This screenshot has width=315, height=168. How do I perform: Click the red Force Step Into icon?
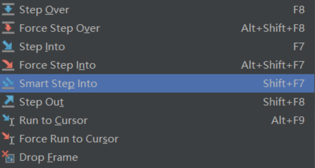point(8,65)
